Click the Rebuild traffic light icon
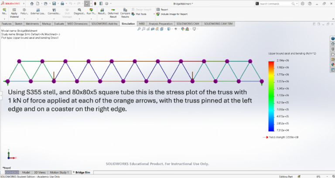Image resolution: width=335 pixels, height=178 pixels. 95,3
